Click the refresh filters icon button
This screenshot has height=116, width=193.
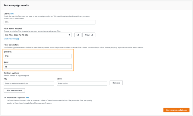point(78,35)
